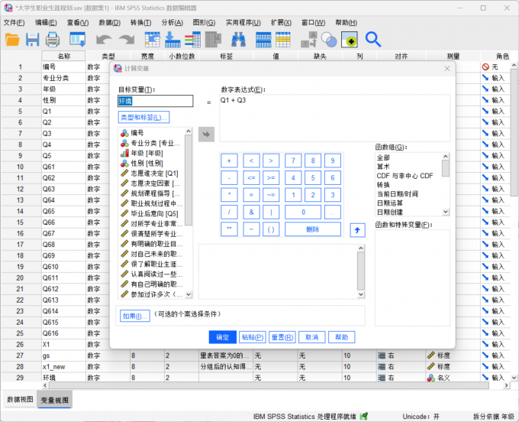
Task: Switch to the 变量视图 tab
Action: 55,400
